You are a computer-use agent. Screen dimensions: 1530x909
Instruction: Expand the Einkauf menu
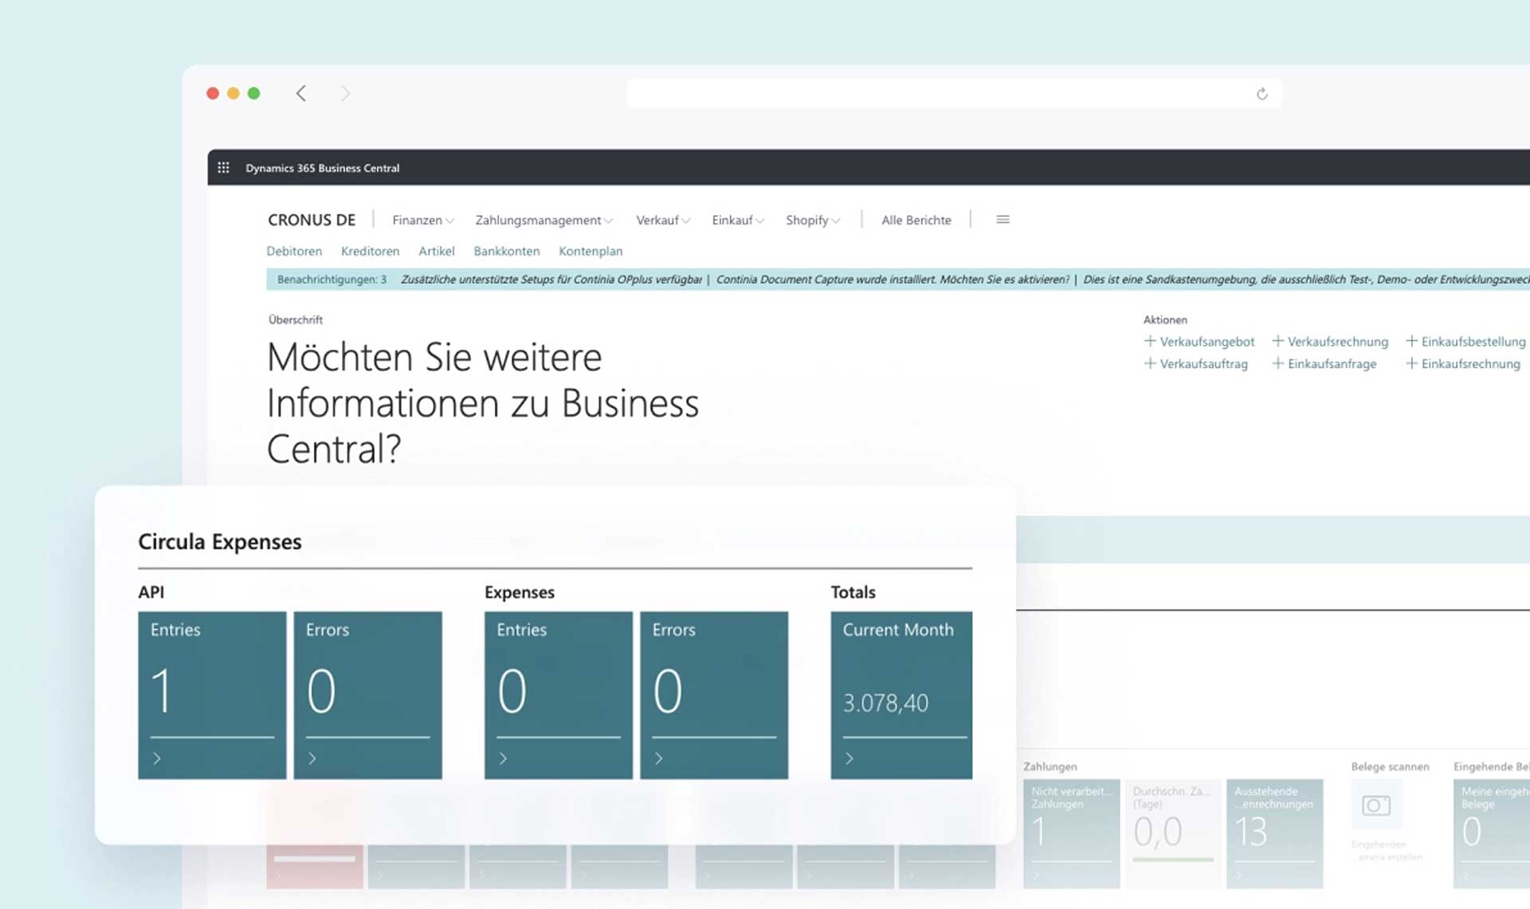[738, 220]
